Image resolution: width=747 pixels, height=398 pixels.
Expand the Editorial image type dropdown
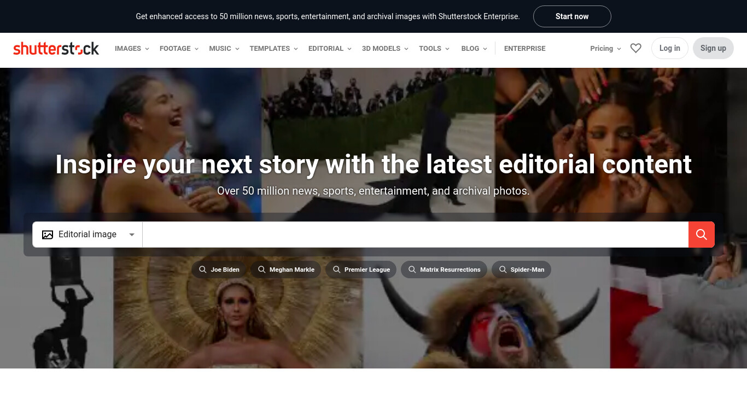click(87, 235)
